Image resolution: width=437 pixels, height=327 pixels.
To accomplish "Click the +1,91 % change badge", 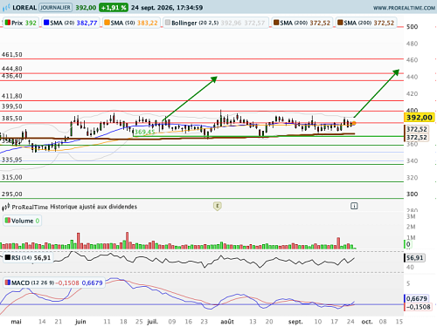I will (x=114, y=8).
